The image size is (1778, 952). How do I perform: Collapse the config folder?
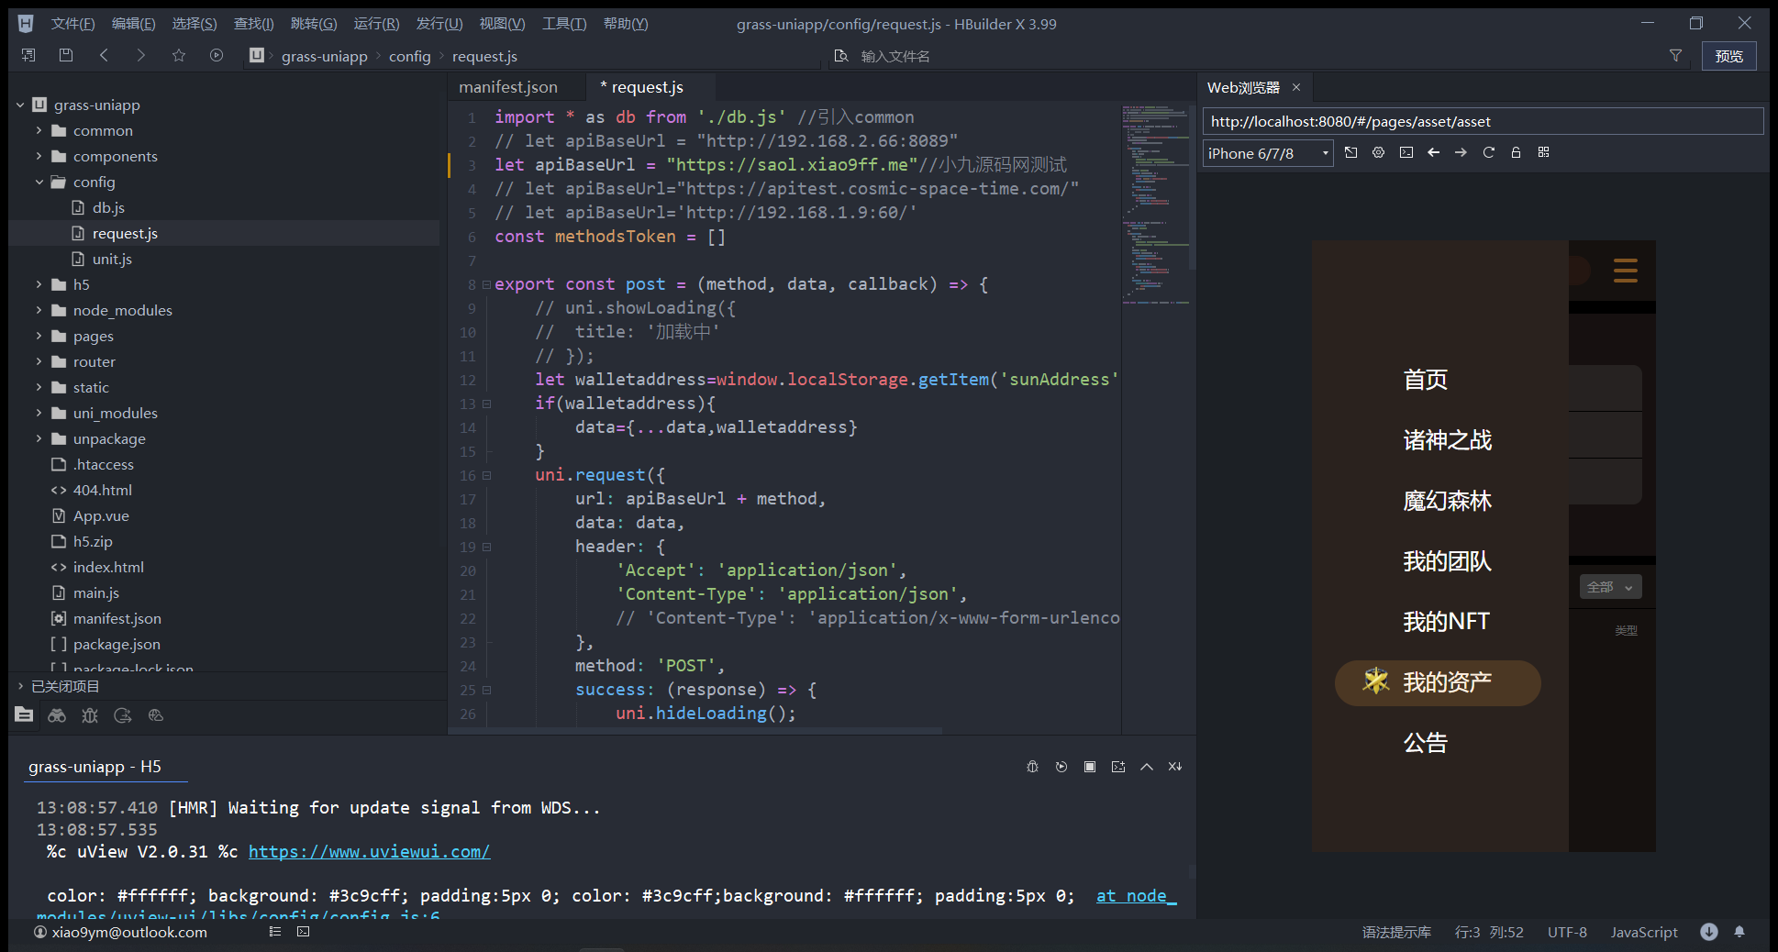point(39,183)
